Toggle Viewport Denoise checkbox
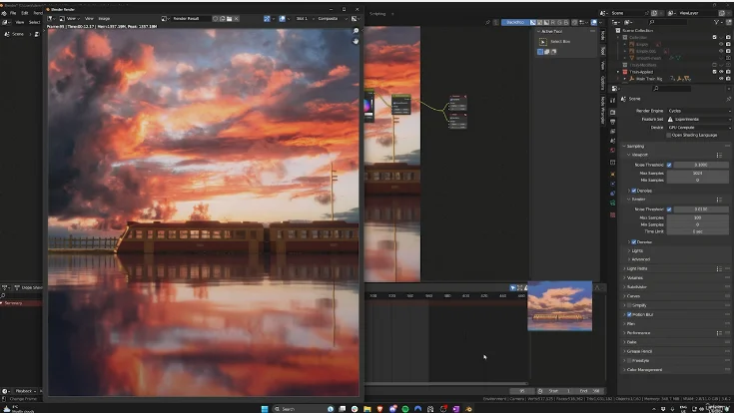This screenshot has height=413, width=734. pos(634,191)
